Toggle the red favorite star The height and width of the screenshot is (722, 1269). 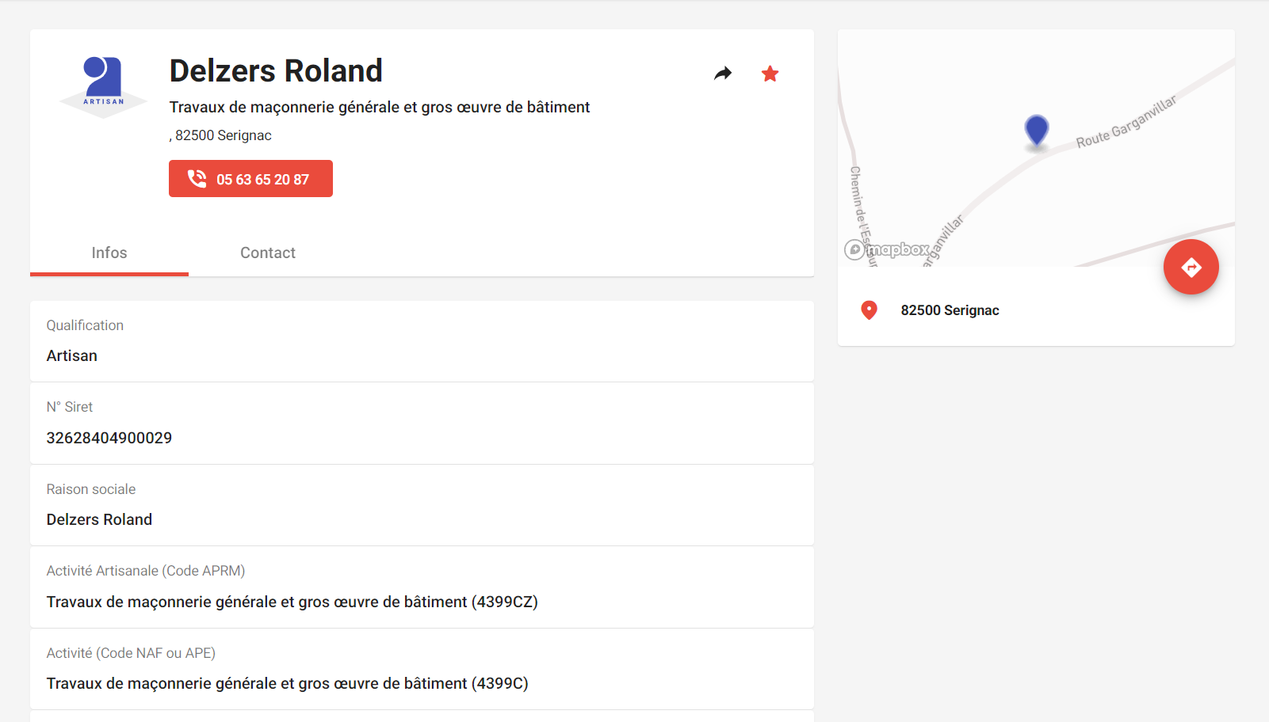pyautogui.click(x=770, y=74)
